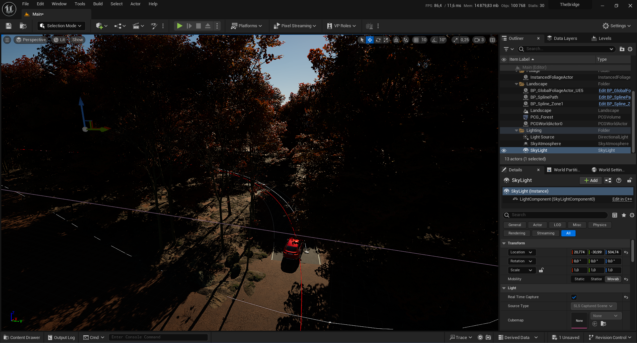Open the Source Type SLS Captured Scene dropdown

[594, 306]
